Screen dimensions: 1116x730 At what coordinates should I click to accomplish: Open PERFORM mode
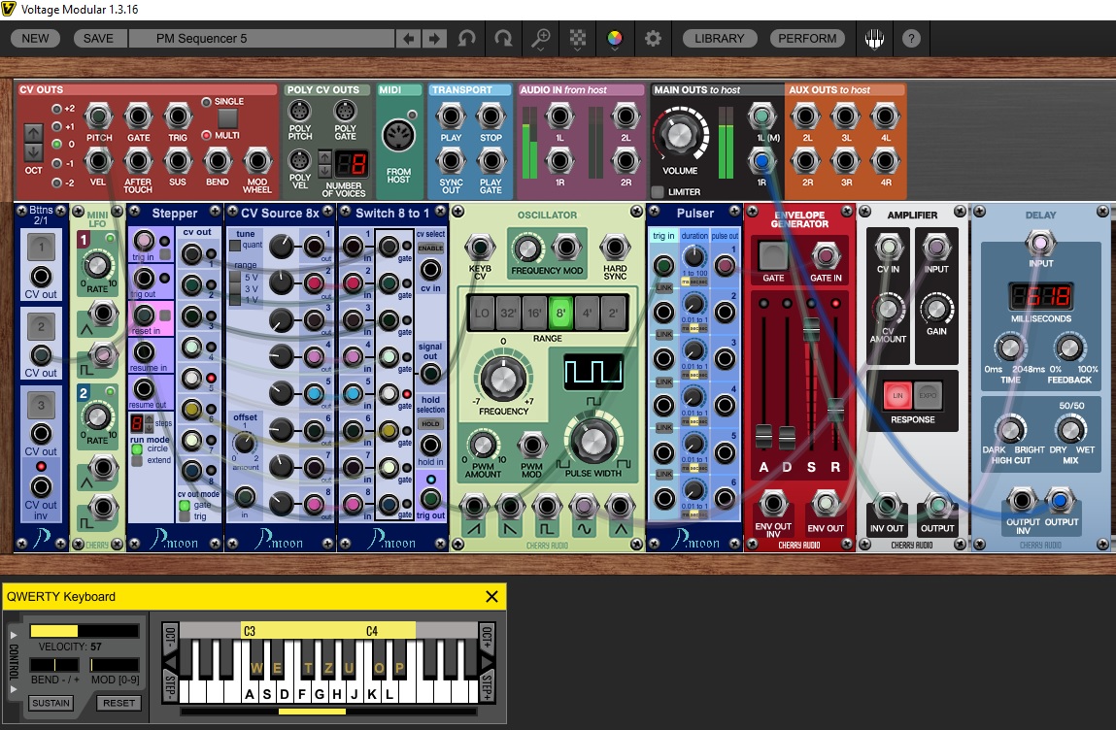[808, 38]
